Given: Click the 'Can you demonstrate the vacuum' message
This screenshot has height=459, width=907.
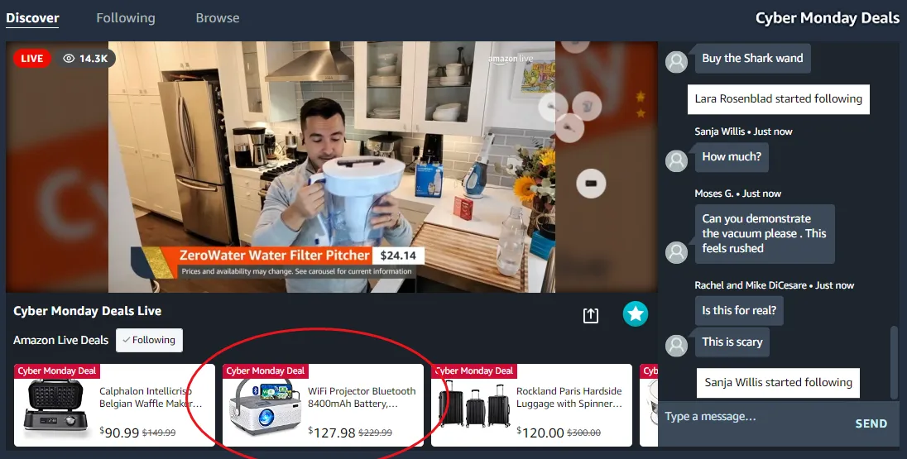Looking at the screenshot, I should (764, 233).
